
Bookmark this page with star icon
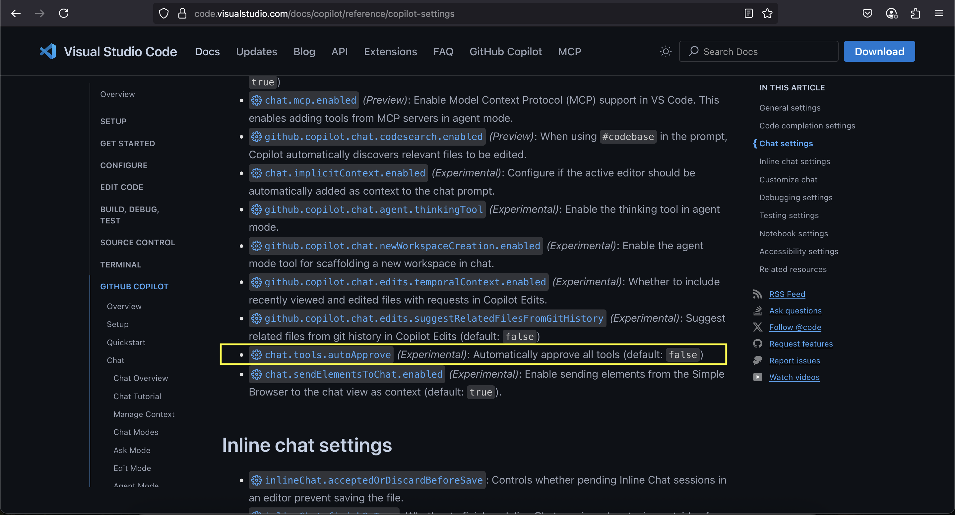click(x=767, y=13)
